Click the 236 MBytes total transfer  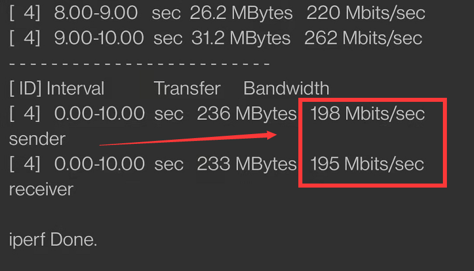(x=246, y=113)
